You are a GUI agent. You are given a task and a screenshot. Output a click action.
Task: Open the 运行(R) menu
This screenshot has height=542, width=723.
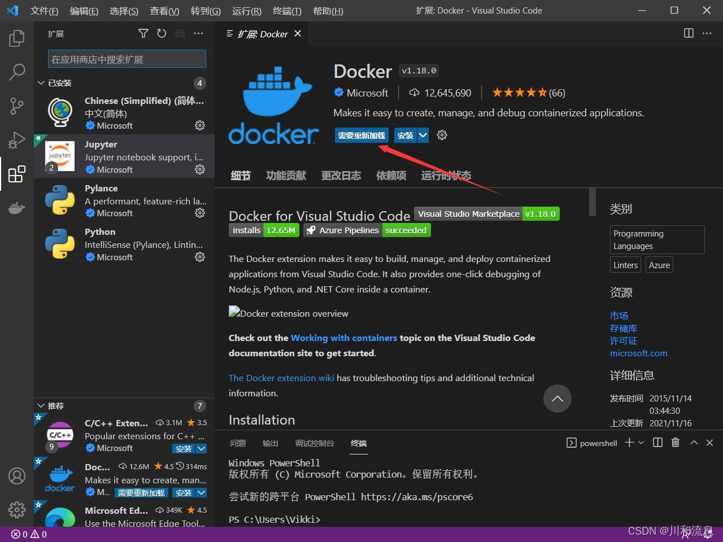pyautogui.click(x=247, y=11)
